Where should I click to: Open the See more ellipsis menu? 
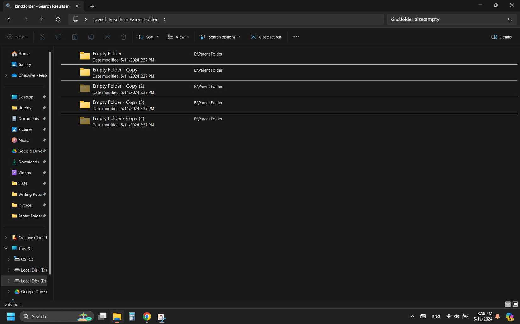coord(296,37)
